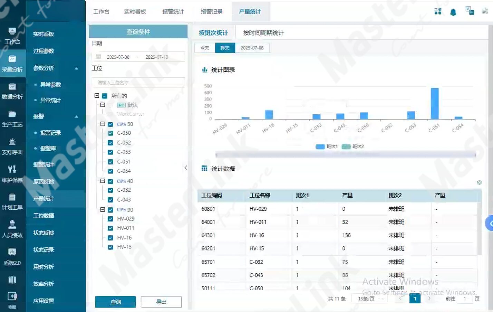The width and height of the screenshot is (493, 312).
Task: Uncheck the C-050 station checkbox
Action: click(110, 133)
